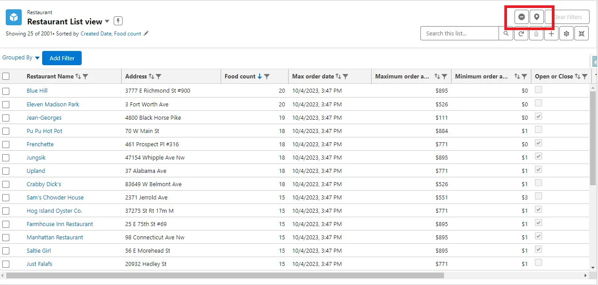Click address cell 47154 Whipple Ave Nw
The image size is (598, 285).
click(x=155, y=158)
